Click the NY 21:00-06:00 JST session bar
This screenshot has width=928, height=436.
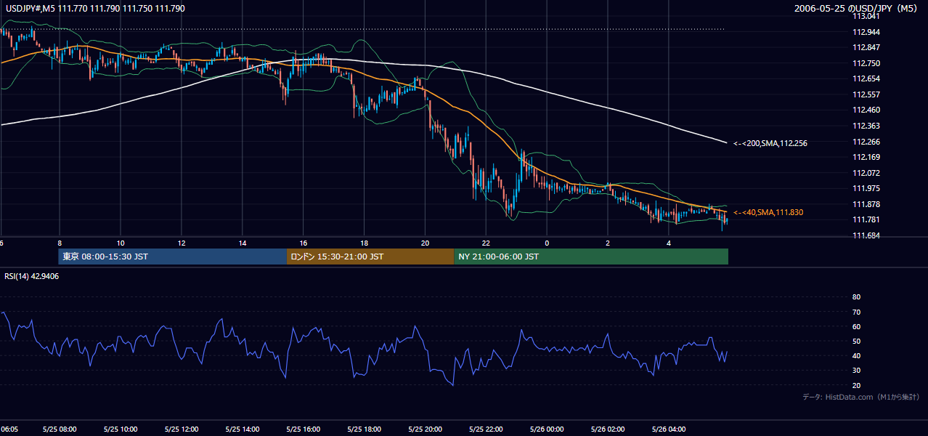tap(591, 257)
